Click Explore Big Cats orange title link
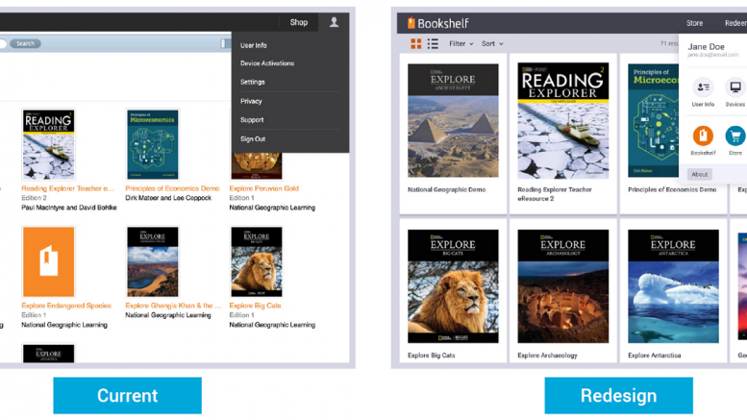Viewport: 747px width, 420px height. (255, 306)
